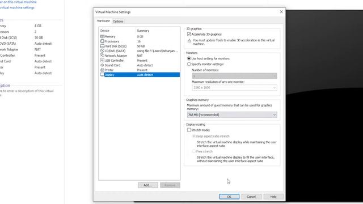
Task: Toggle Accelerate 3D graphics checkbox
Action: [x=189, y=34]
